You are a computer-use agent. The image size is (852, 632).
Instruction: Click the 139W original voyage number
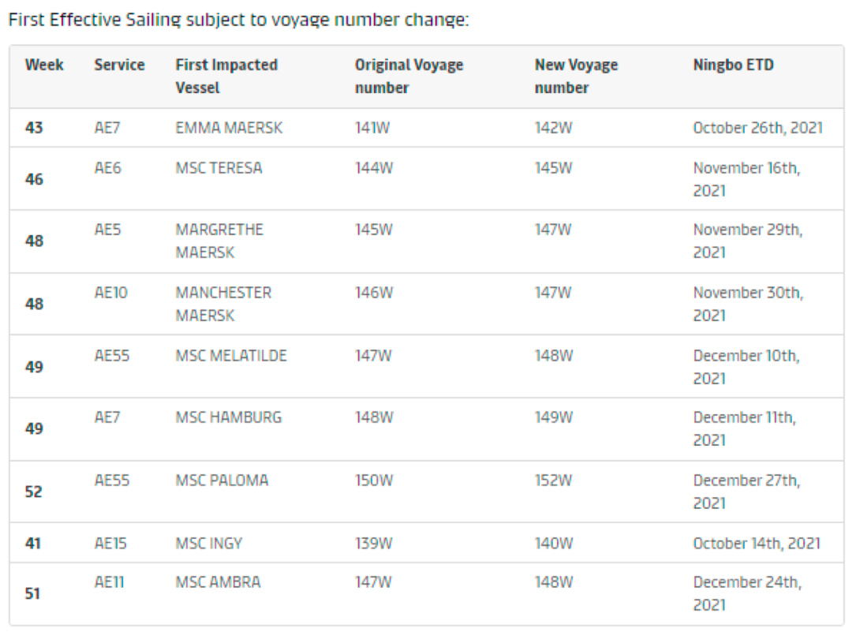tap(373, 544)
